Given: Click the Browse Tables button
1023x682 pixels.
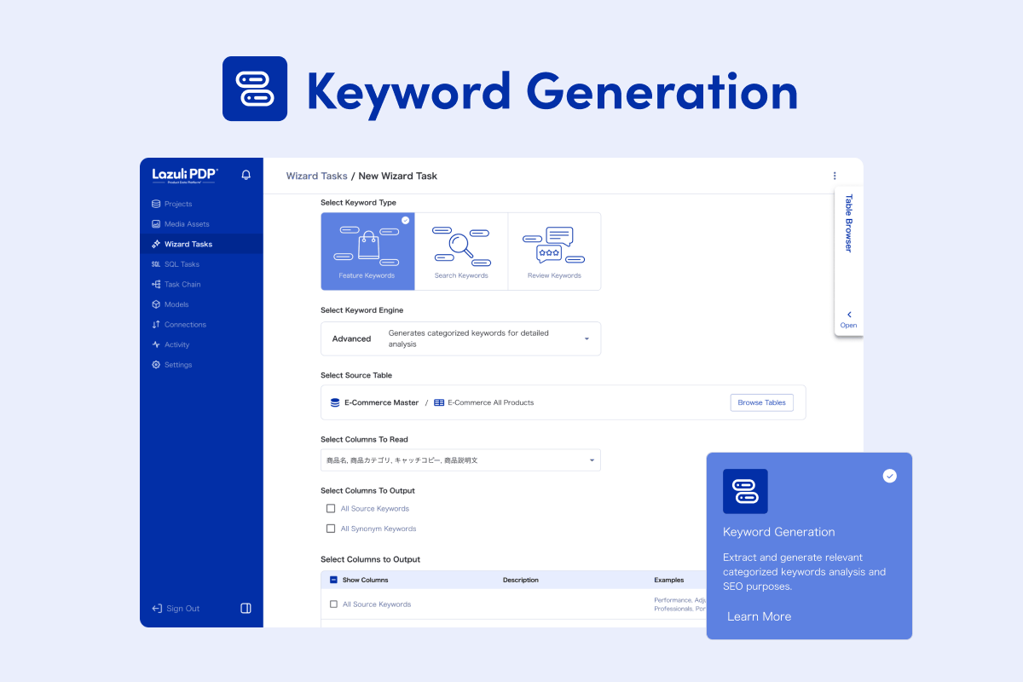Looking at the screenshot, I should pos(761,402).
